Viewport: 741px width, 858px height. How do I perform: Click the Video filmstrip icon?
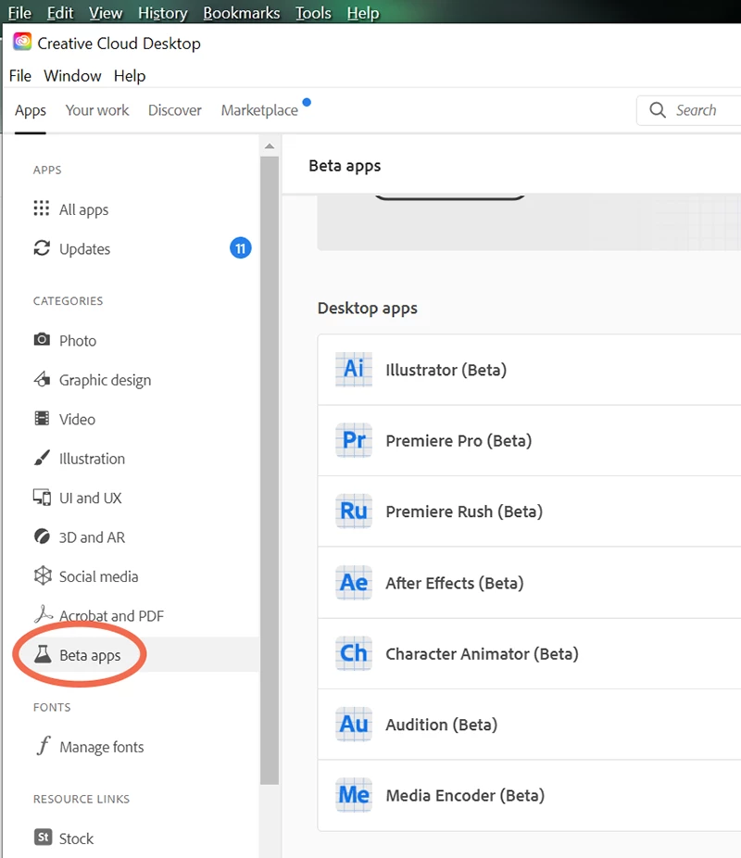(x=42, y=419)
